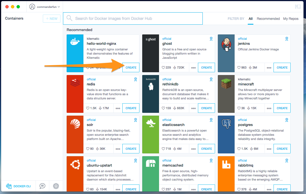Open the Docker CLI
The image size is (306, 194).
pos(18,186)
